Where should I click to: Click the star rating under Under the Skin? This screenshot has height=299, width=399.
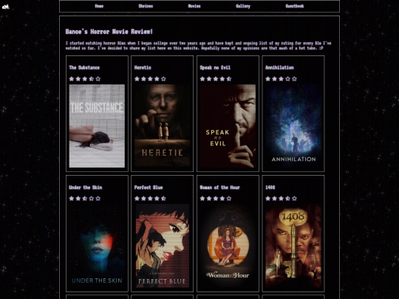point(85,199)
